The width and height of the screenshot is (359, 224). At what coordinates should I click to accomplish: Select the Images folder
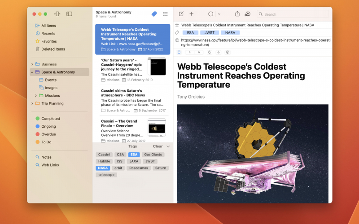pos(51,88)
